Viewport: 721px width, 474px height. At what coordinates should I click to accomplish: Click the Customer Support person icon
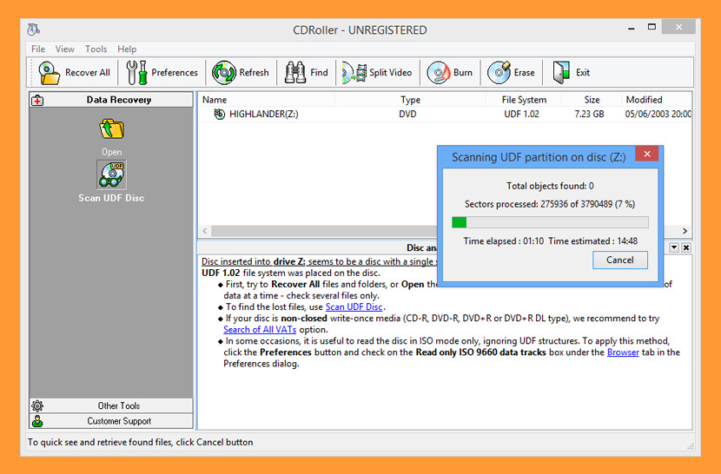click(37, 421)
